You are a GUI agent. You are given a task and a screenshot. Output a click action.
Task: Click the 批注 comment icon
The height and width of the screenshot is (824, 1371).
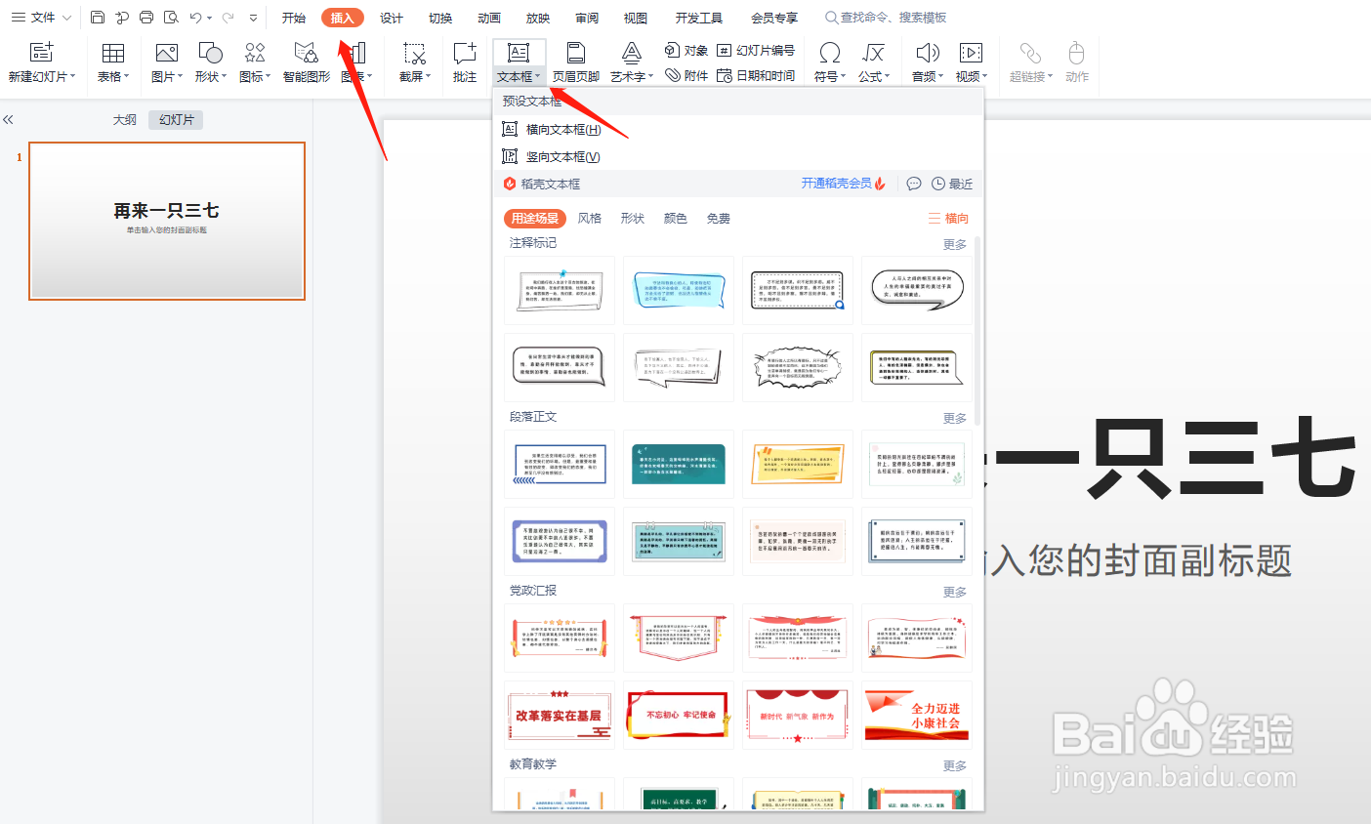click(465, 53)
